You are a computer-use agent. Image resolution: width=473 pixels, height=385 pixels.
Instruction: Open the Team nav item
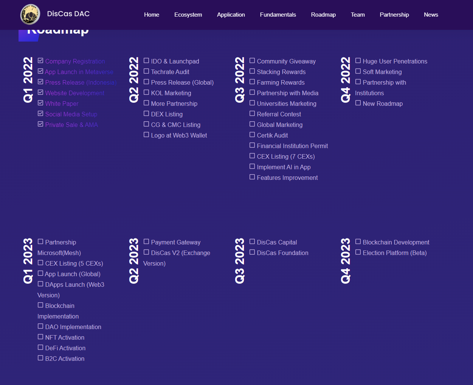click(358, 15)
